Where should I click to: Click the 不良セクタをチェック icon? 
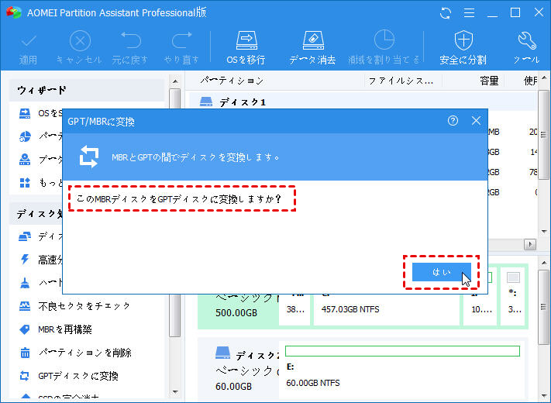click(25, 306)
